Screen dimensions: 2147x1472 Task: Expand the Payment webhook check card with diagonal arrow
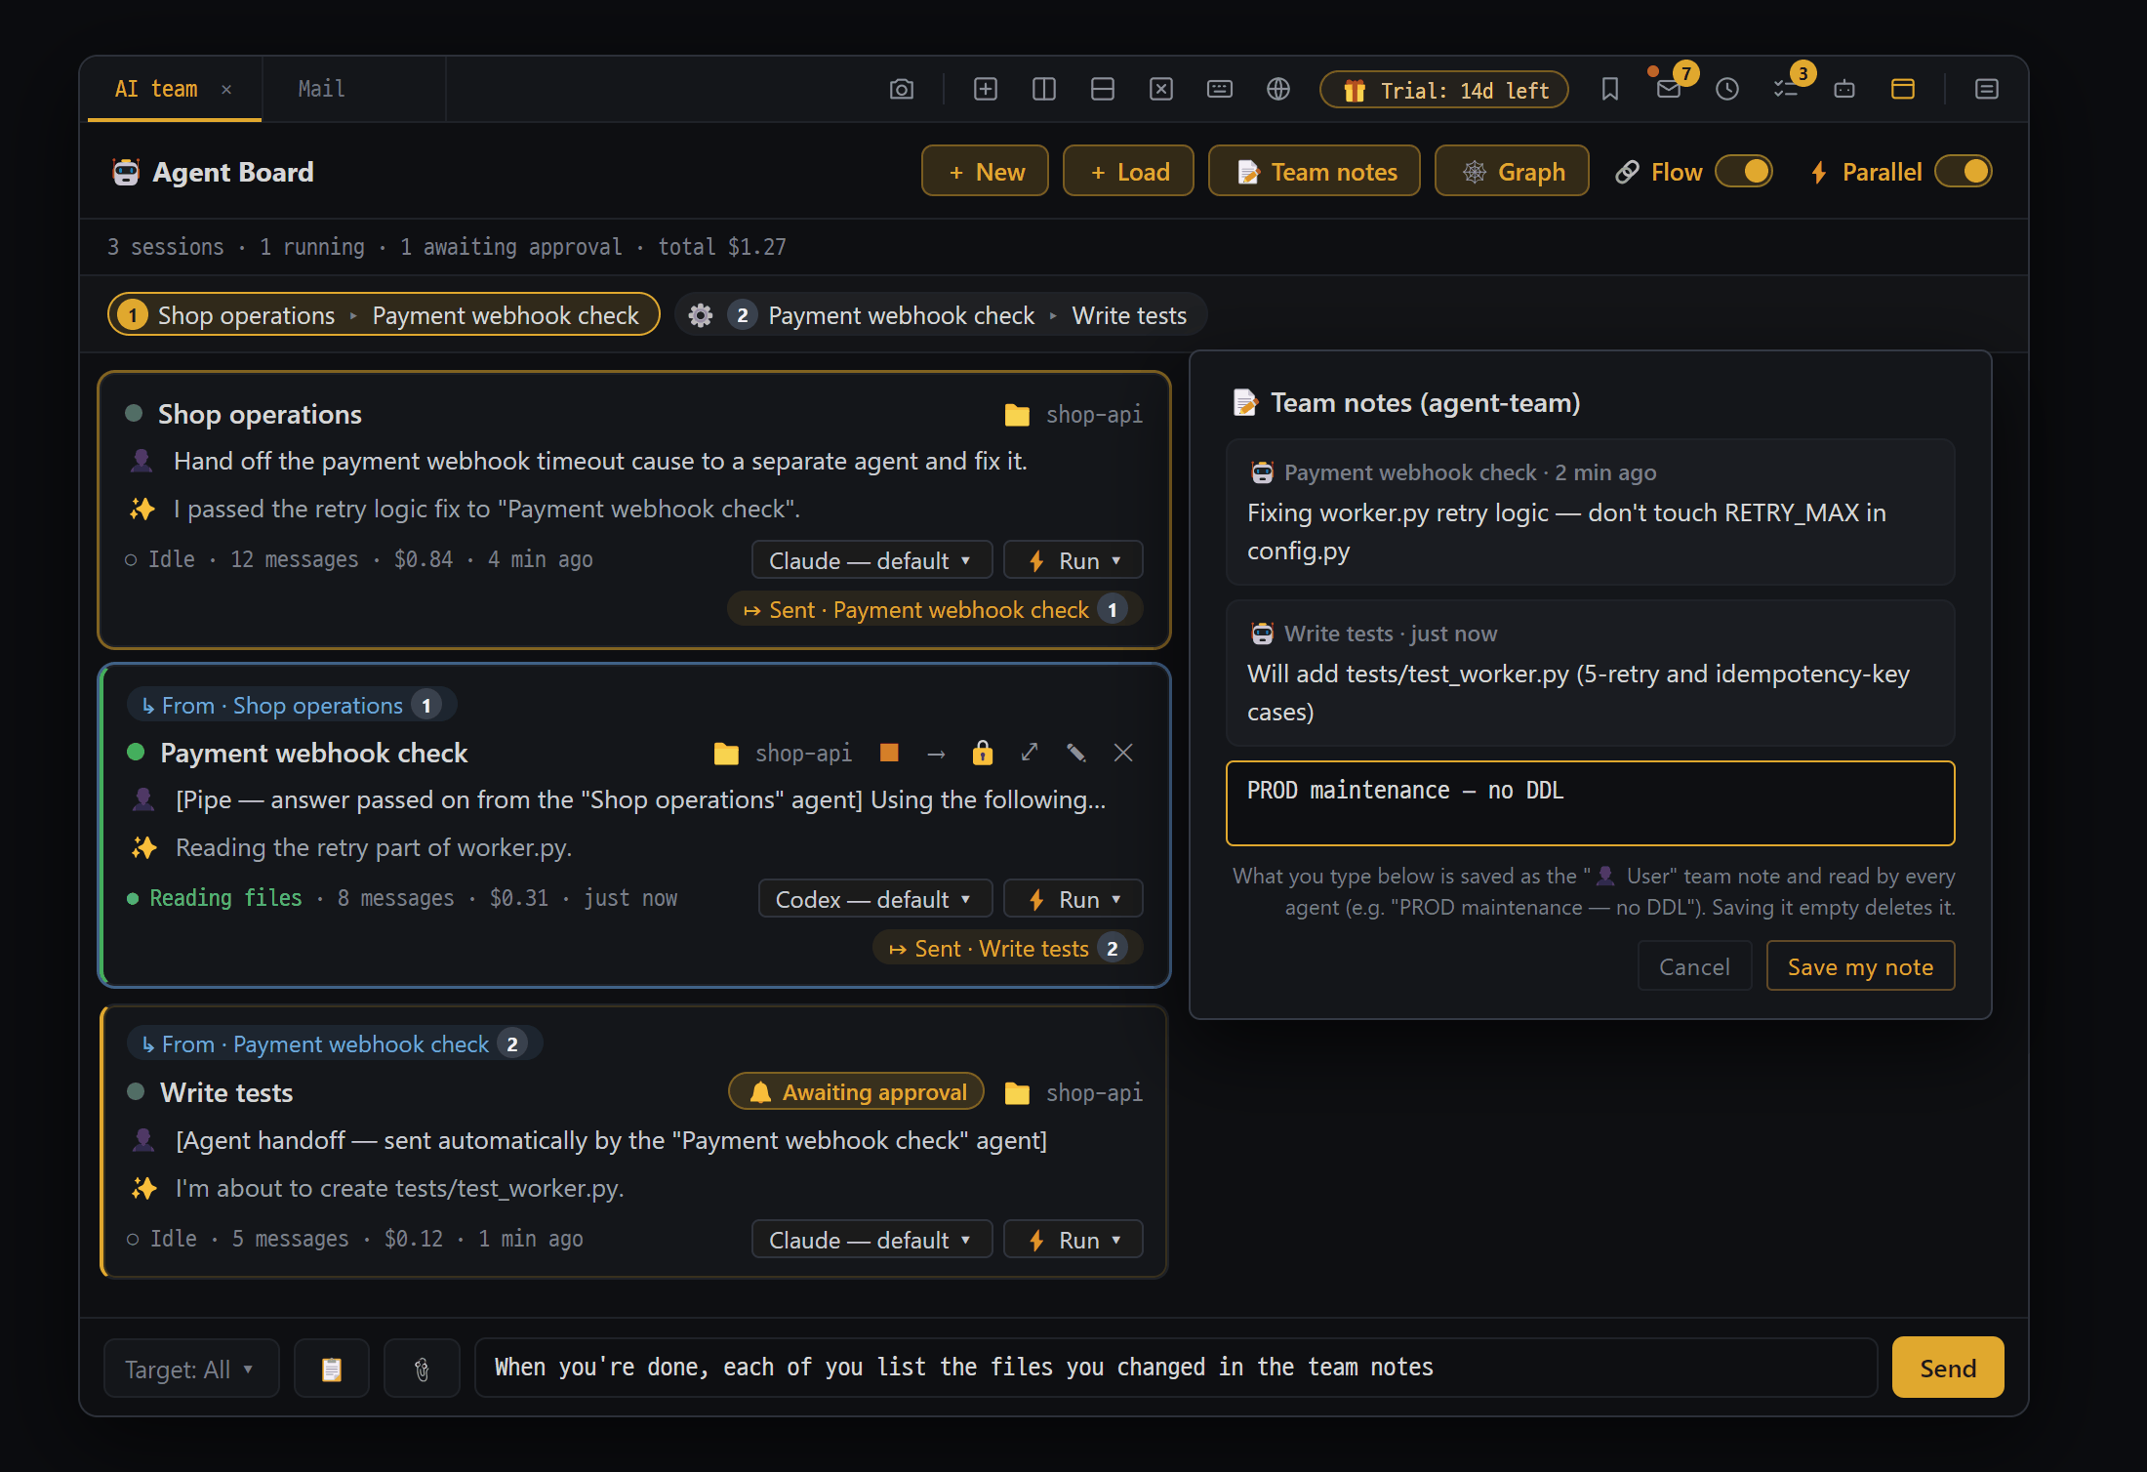1030,753
